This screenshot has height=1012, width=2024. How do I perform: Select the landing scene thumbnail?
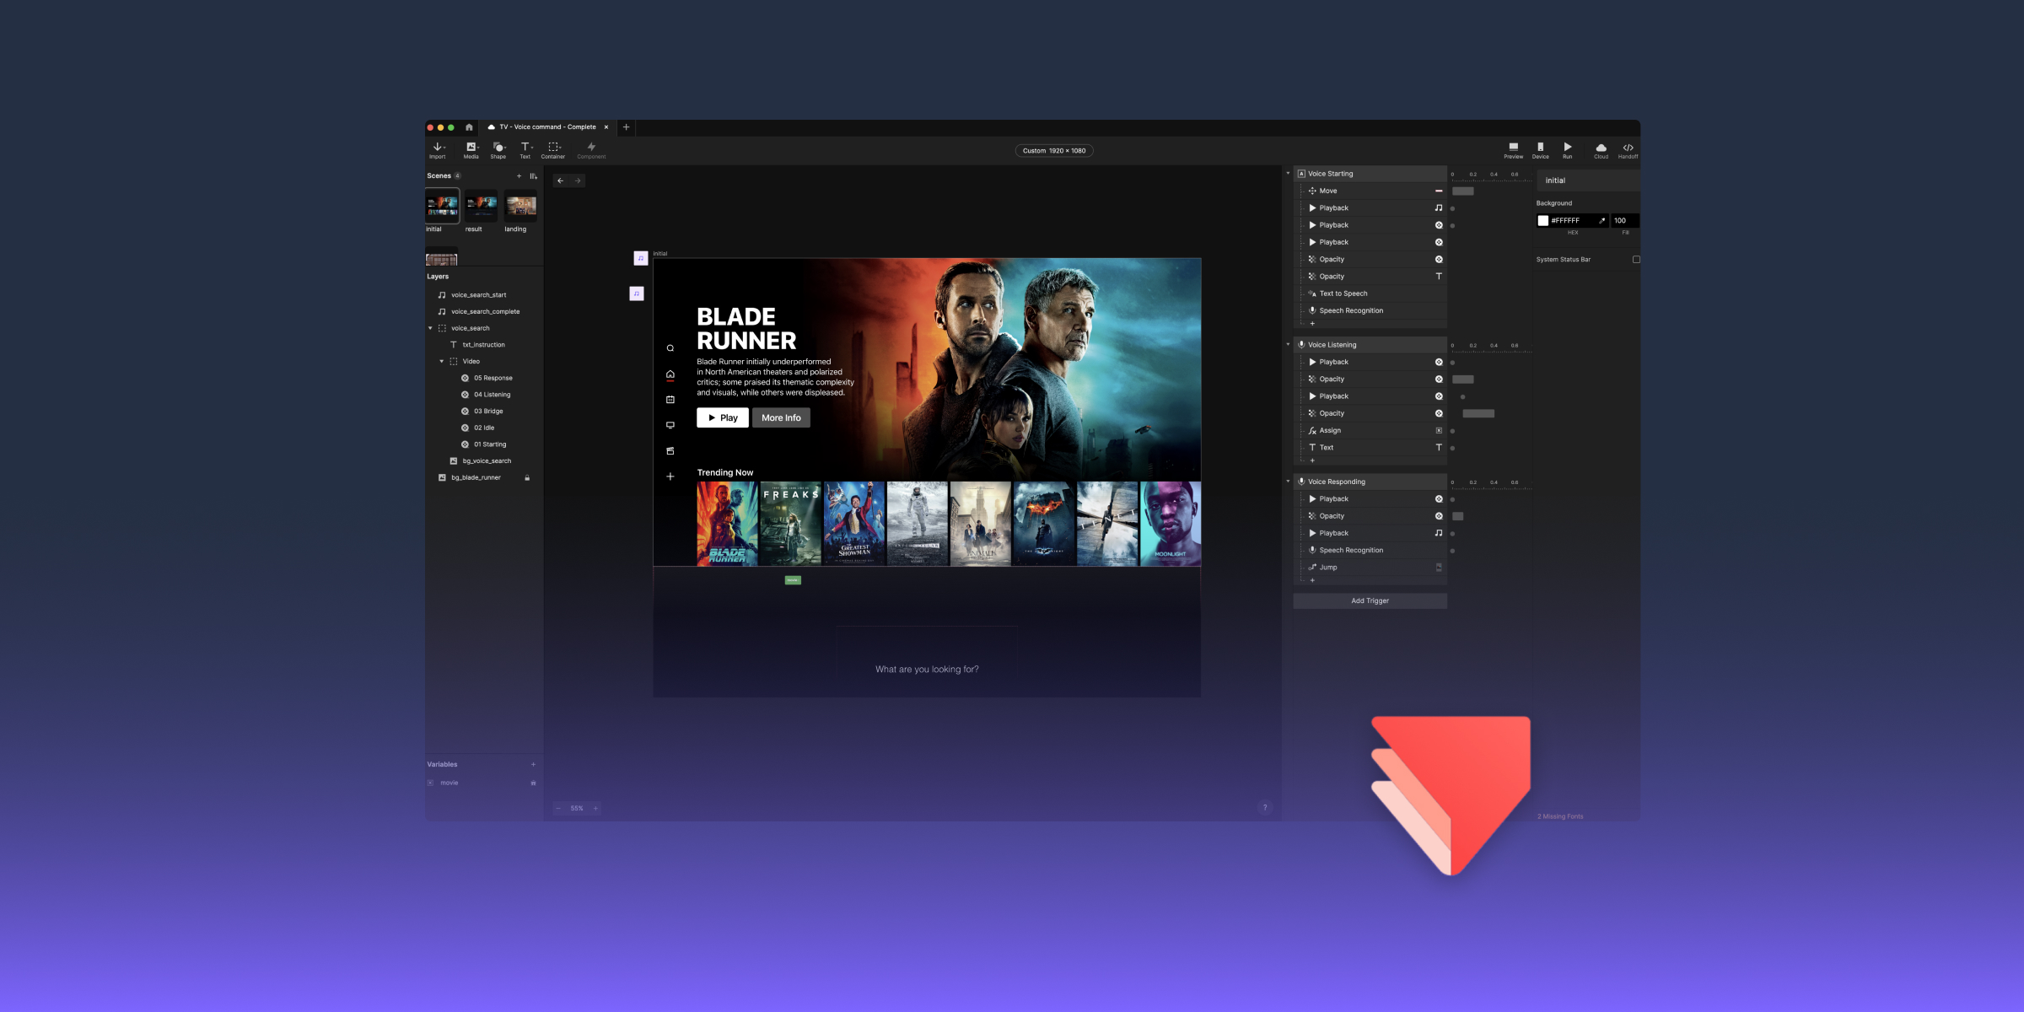coord(520,207)
